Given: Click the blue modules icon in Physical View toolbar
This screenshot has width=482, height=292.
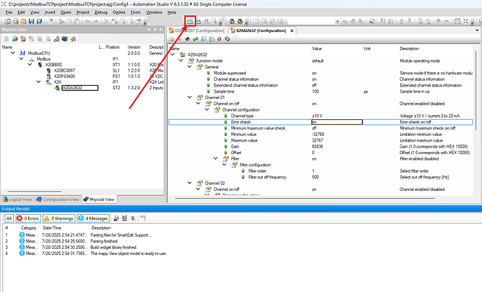Looking at the screenshot, I should tap(64, 39).
